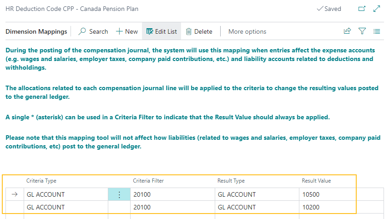
Task: Click the Result Type column header
Action: click(231, 181)
